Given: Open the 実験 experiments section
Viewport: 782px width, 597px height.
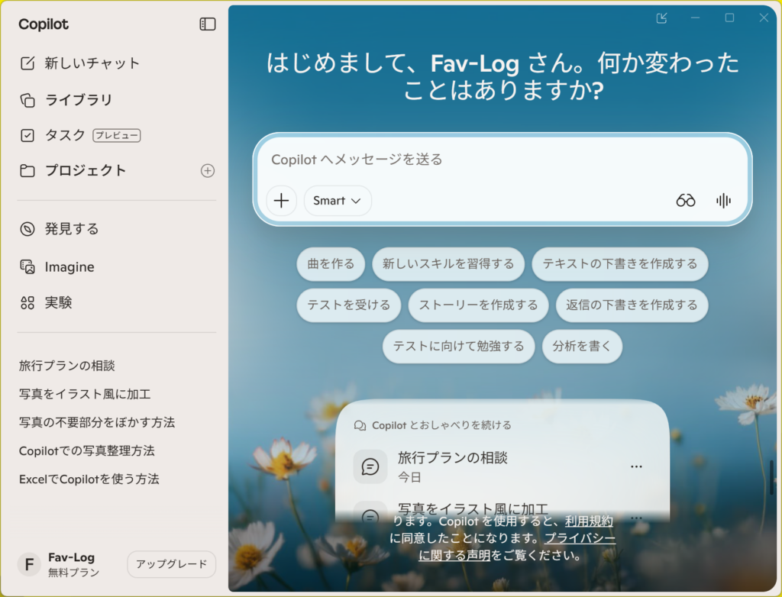Looking at the screenshot, I should [x=46, y=303].
